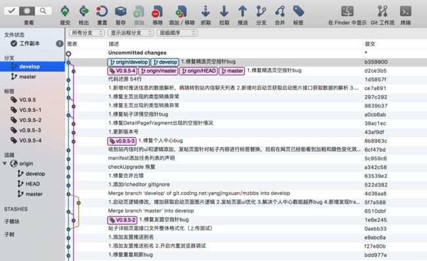Screen dimensions: 427x261
Task: Select commit hash 0aebb33
Action: click(x=246, y=228)
